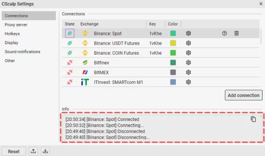Image resolution: width=265 pixels, height=156 pixels.
Task: Change the Bitfinex dark green swatch
Action: (x=173, y=63)
